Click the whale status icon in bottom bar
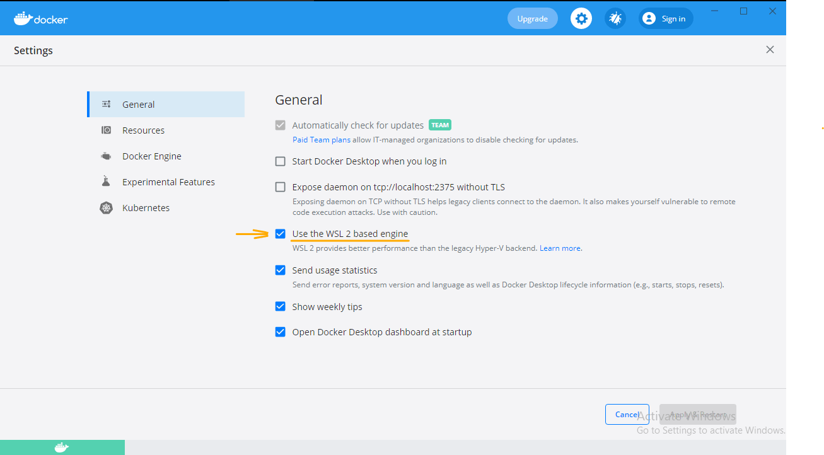824x455 pixels. (61, 447)
